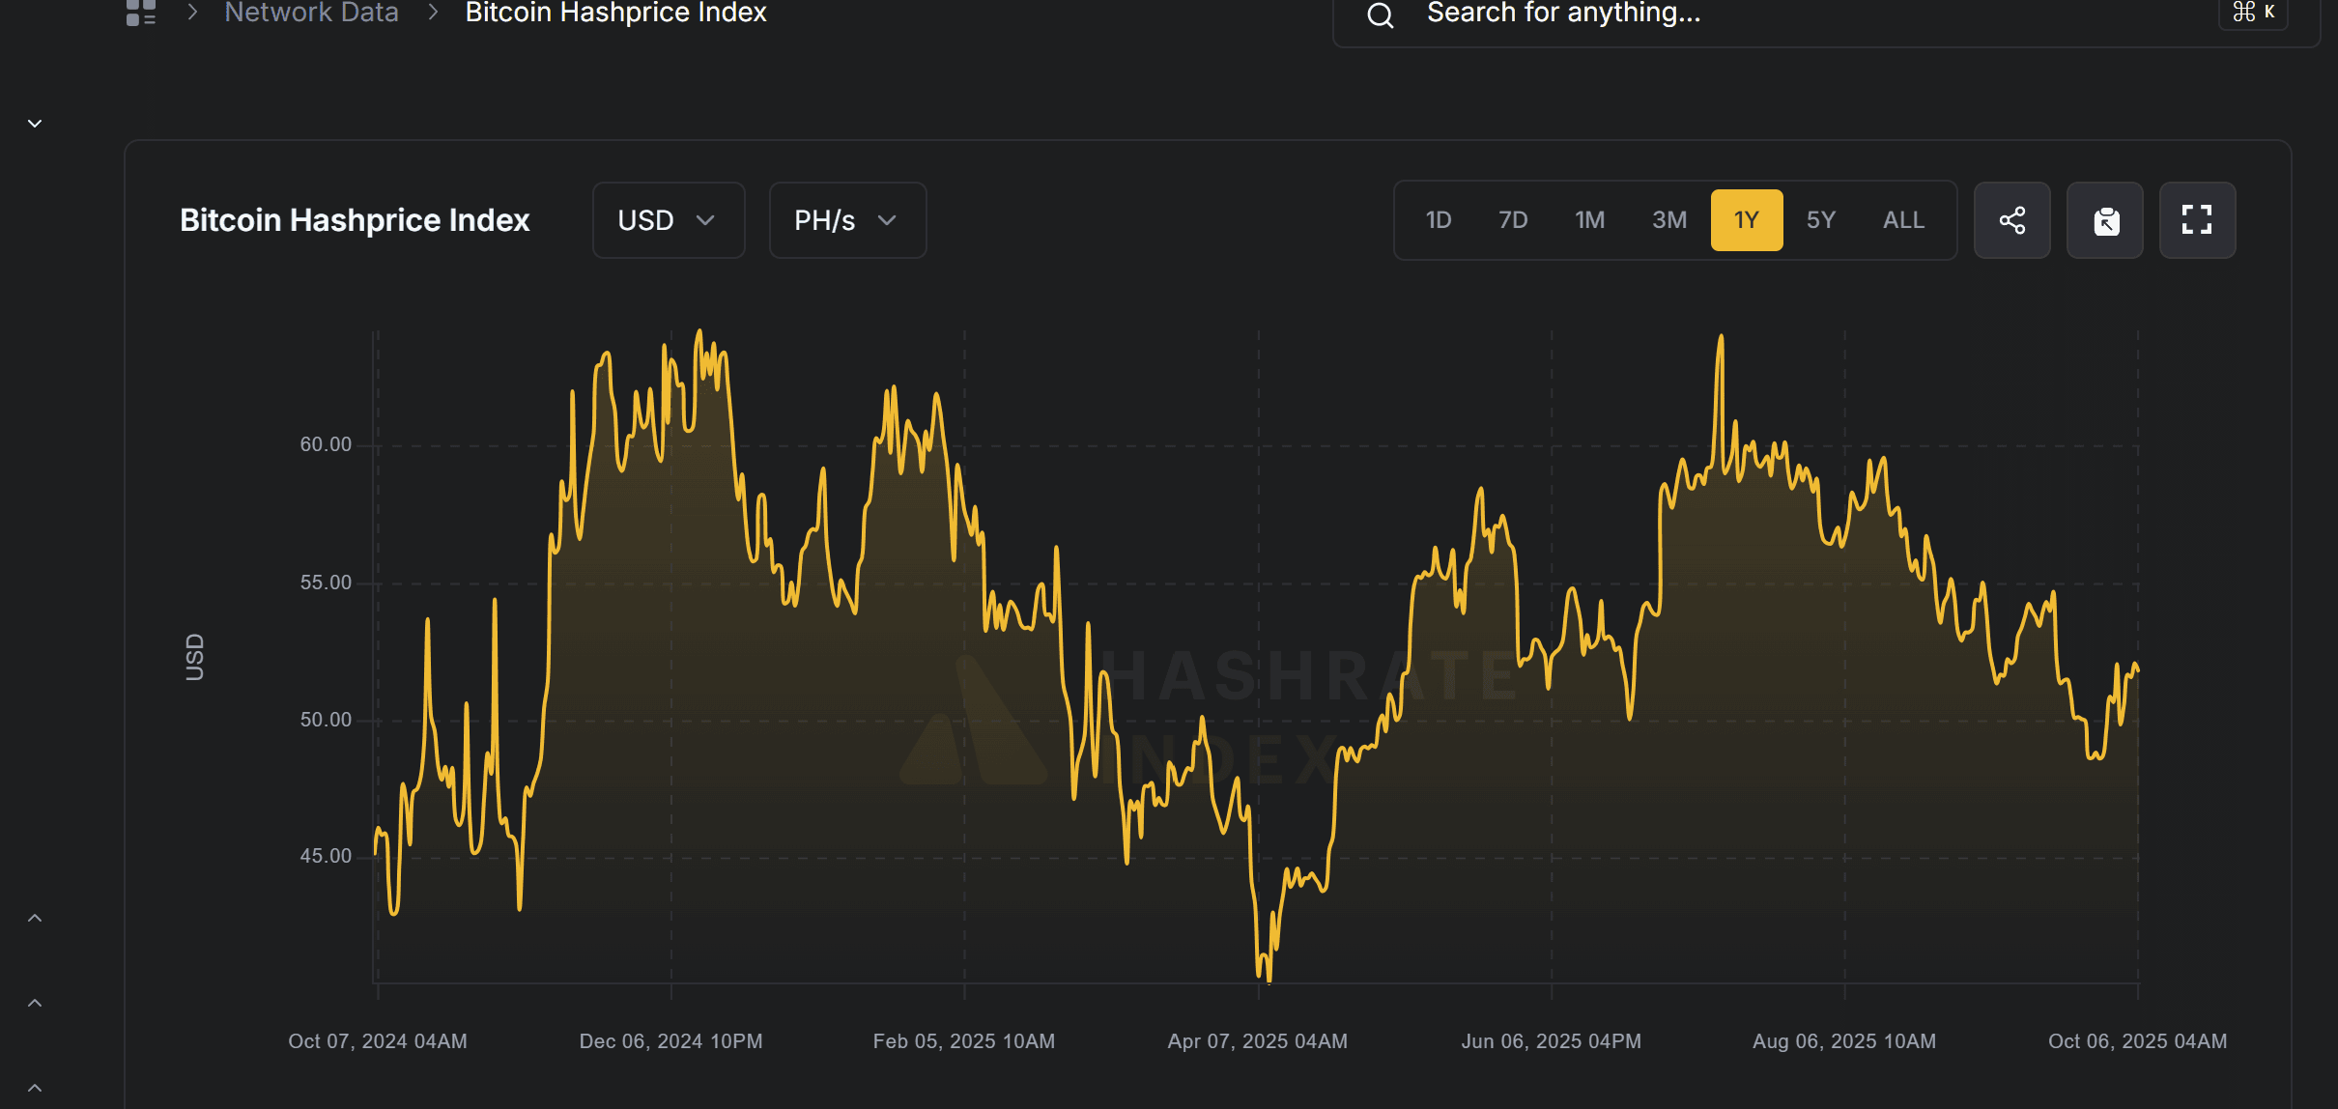Select the 1M time range

[1589, 220]
